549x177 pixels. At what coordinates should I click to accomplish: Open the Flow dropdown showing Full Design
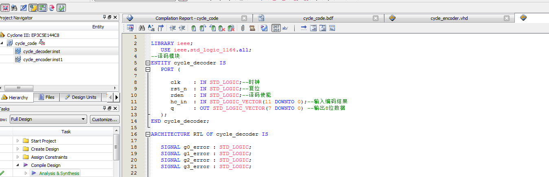(x=48, y=119)
